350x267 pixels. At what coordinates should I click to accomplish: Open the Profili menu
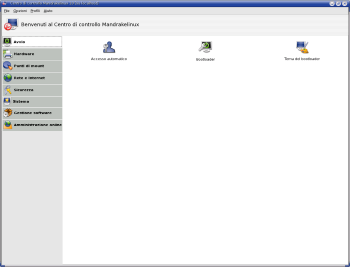pos(35,10)
